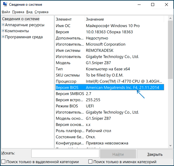Click the vertical scrollbar thumb
Screen dimensions: 174x166
click(170, 50)
